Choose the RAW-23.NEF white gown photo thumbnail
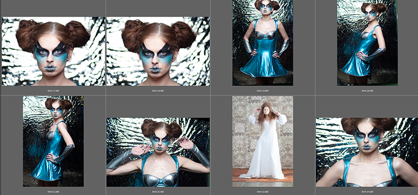 263,141
